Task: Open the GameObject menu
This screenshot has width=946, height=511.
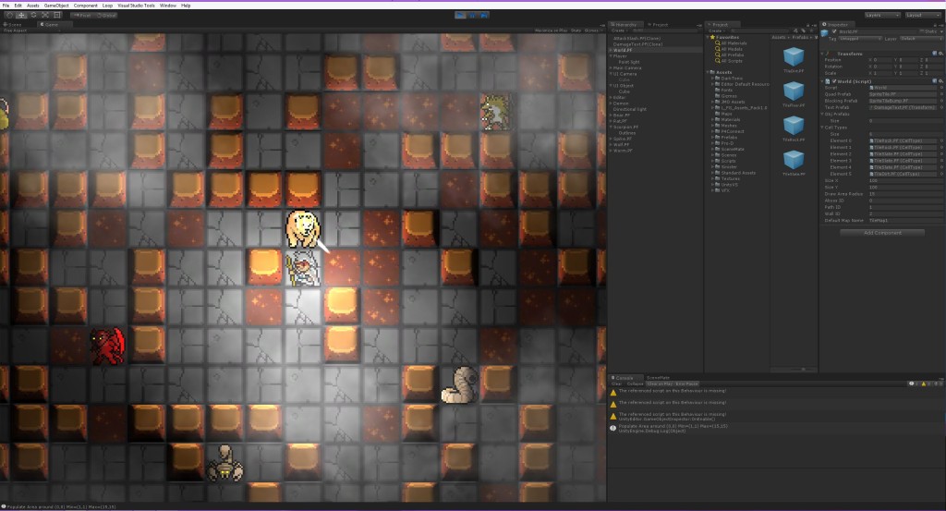Action: 56,6
